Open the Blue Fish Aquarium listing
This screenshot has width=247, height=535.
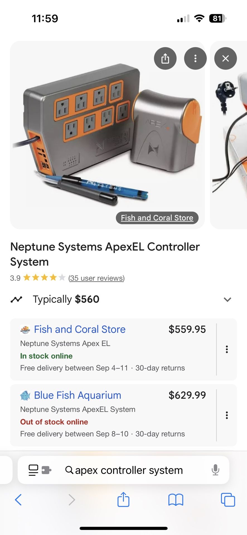click(x=78, y=395)
